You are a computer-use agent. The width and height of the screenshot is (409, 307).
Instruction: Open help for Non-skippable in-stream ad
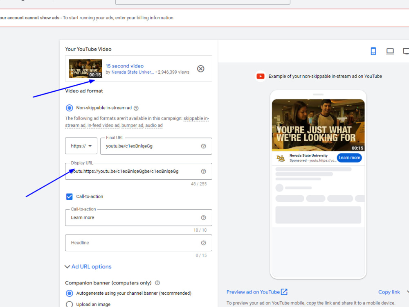pos(136,108)
